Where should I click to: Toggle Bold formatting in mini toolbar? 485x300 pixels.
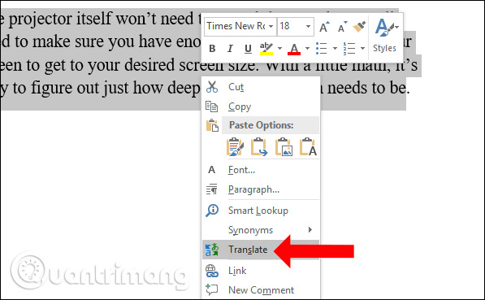click(x=212, y=49)
